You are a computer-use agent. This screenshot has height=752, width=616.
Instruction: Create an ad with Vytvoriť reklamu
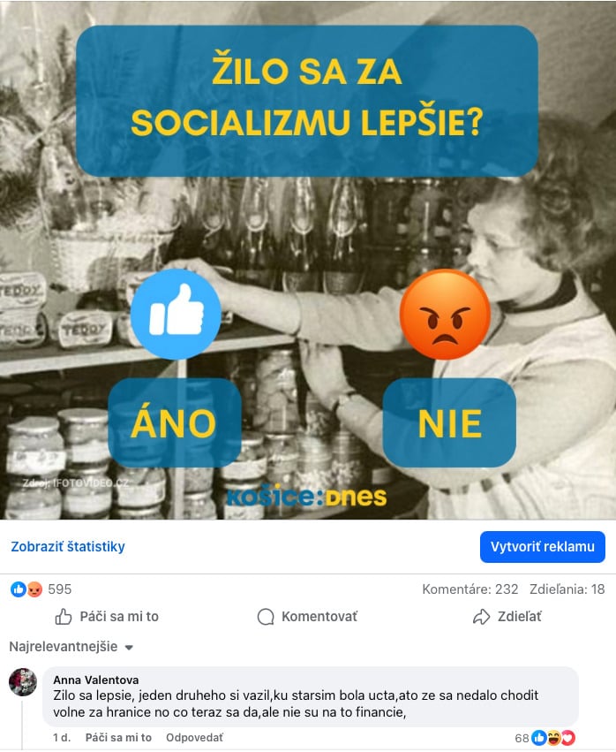pos(542,547)
